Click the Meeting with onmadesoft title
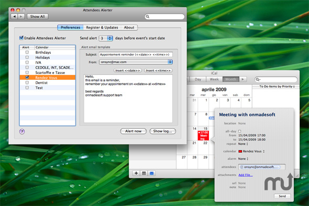The width and height of the screenshot is (309, 206). tap(247, 115)
